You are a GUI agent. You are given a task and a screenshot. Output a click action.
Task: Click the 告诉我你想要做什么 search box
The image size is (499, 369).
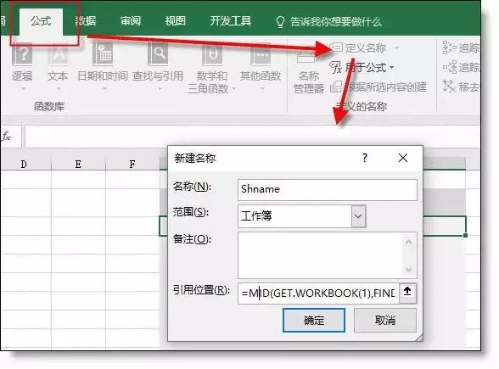[x=329, y=22]
